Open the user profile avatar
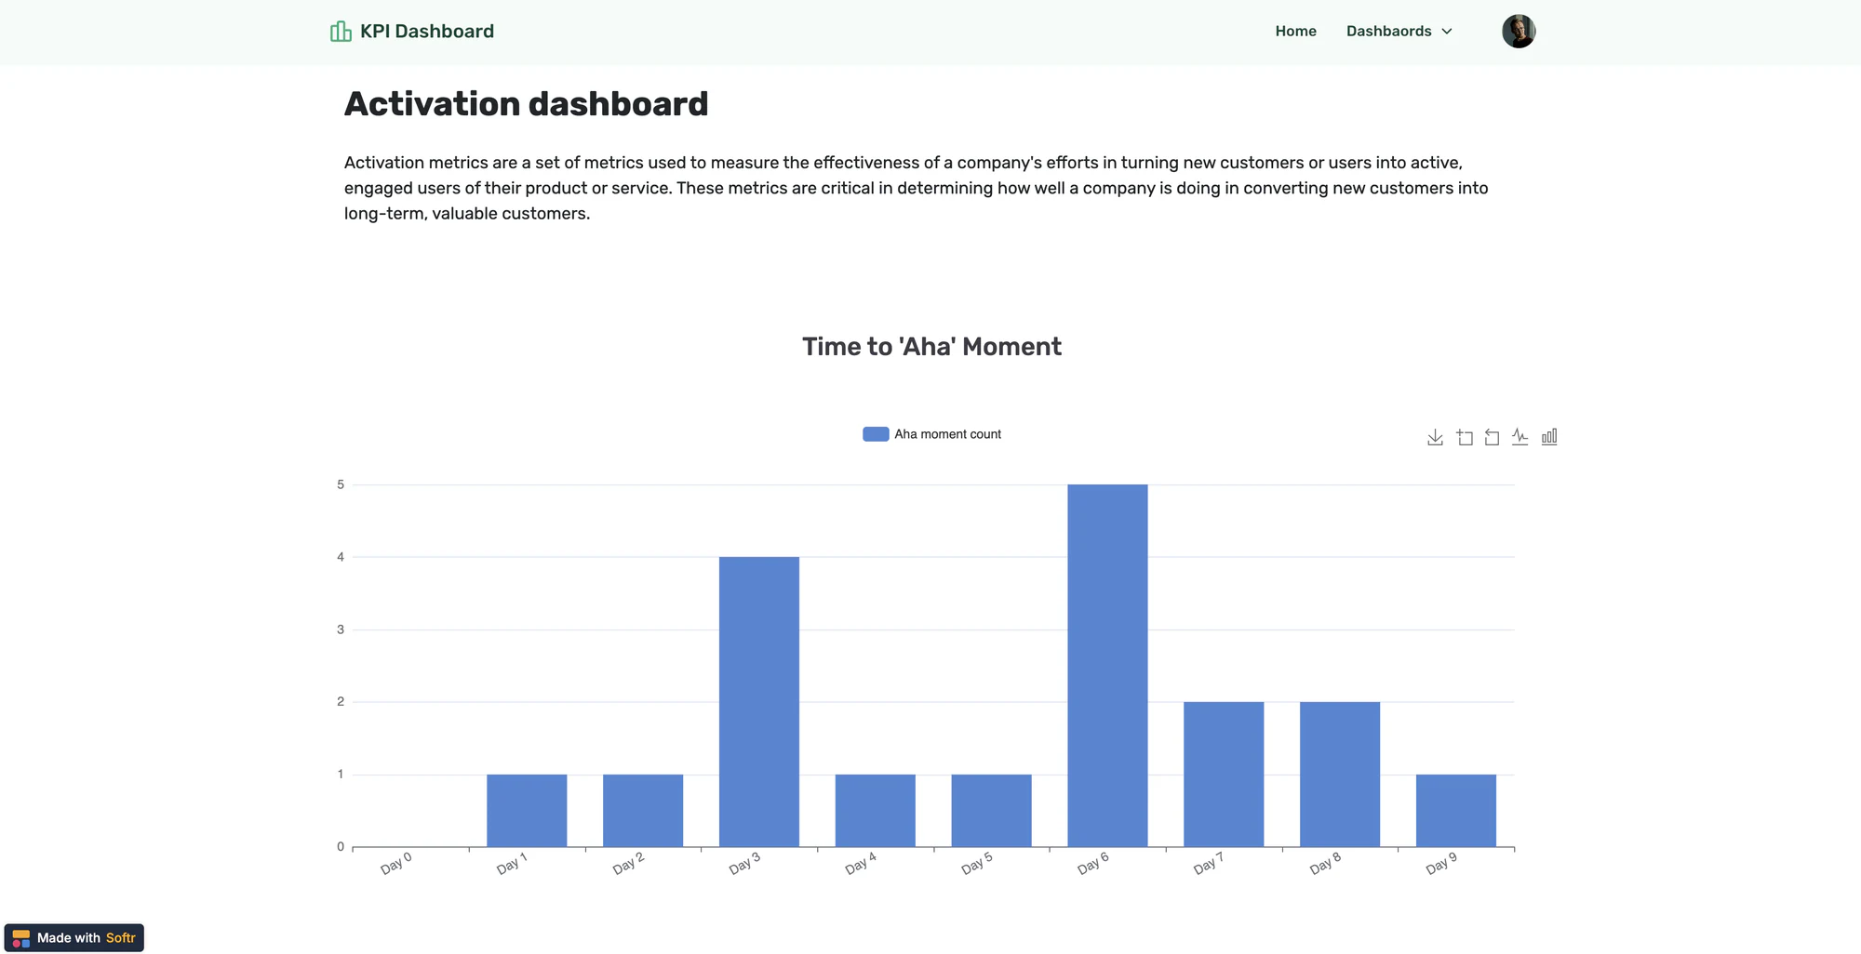This screenshot has width=1861, height=954. pyautogui.click(x=1519, y=32)
